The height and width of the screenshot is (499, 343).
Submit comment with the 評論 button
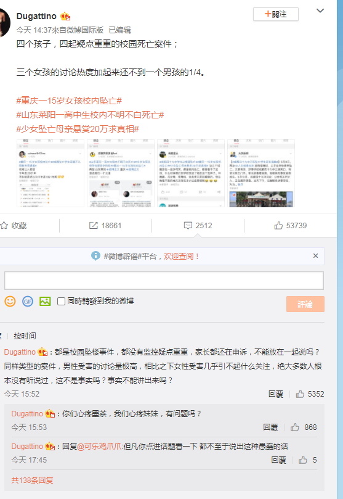pos(305,304)
